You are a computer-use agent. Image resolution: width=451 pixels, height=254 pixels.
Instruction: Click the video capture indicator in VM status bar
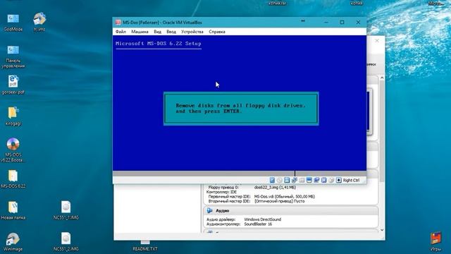(324, 180)
